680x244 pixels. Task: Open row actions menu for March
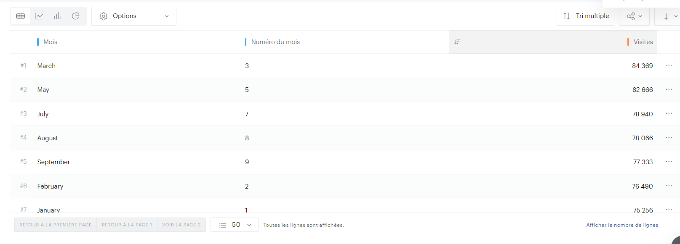pos(669,66)
